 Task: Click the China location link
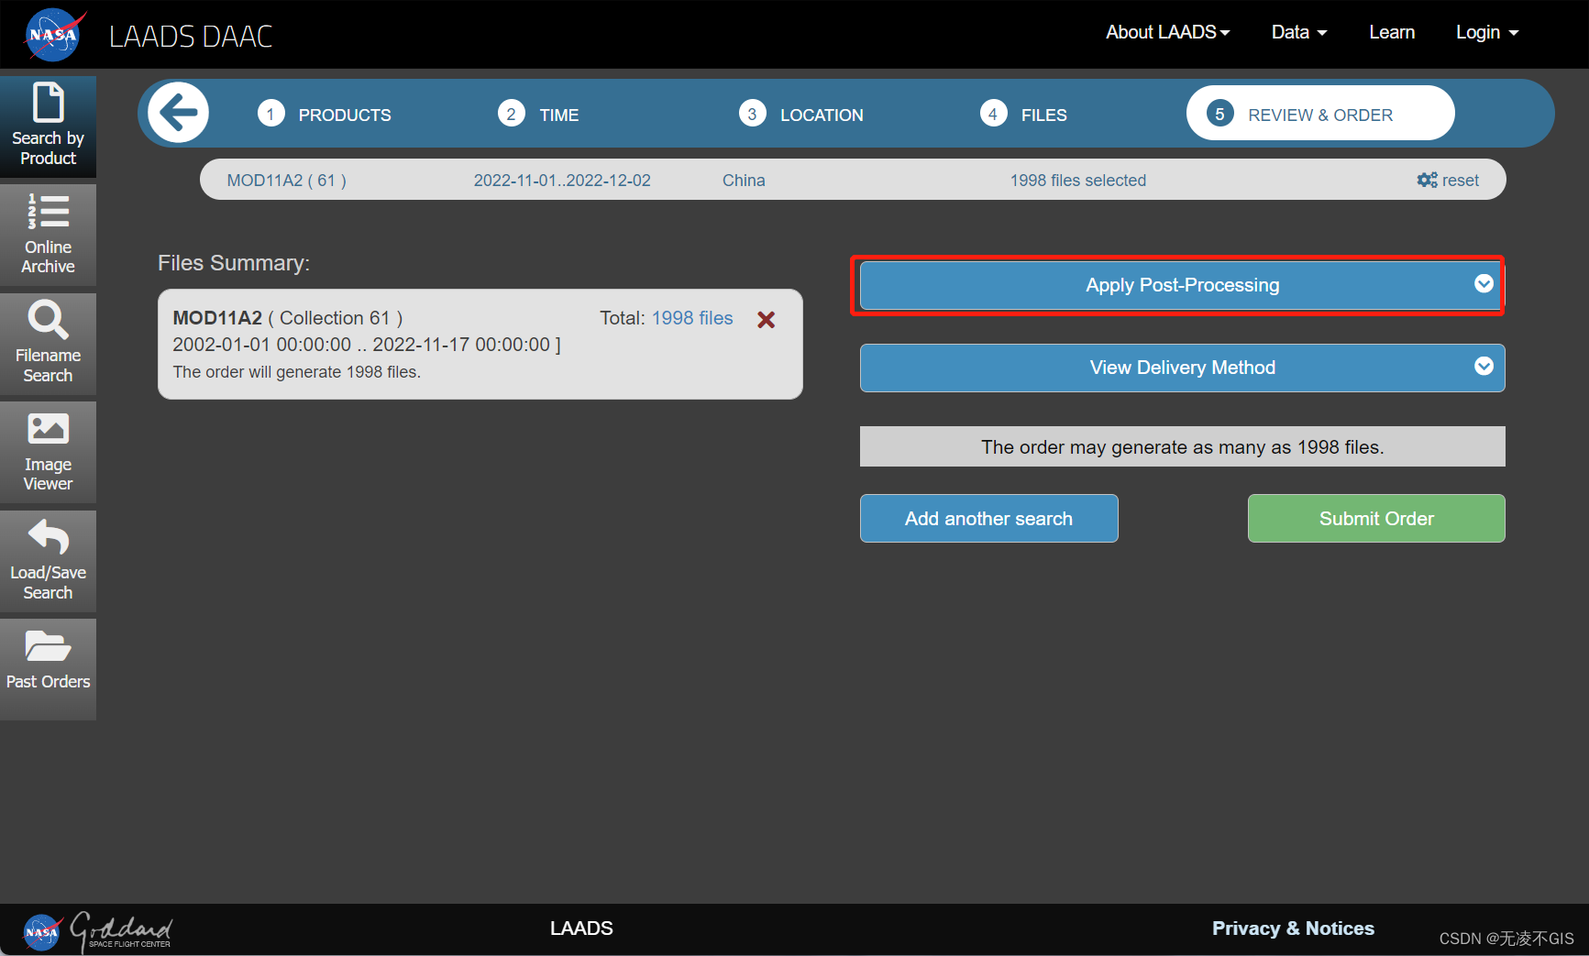pyautogui.click(x=744, y=181)
